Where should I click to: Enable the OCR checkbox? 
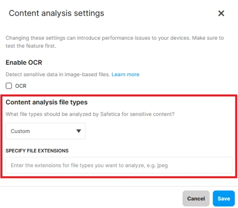point(9,86)
